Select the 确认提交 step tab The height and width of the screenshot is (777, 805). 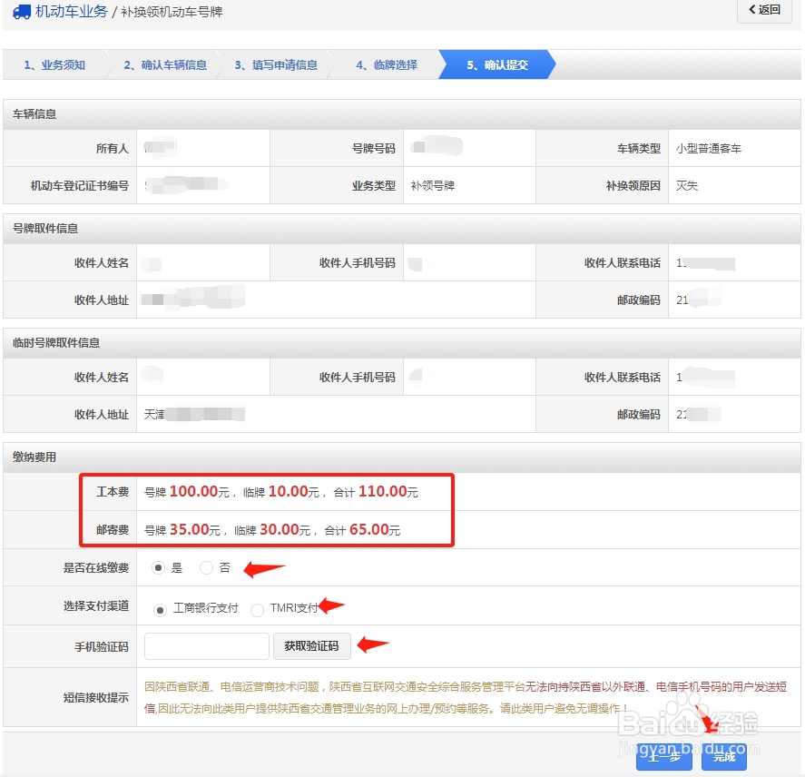pyautogui.click(x=495, y=64)
